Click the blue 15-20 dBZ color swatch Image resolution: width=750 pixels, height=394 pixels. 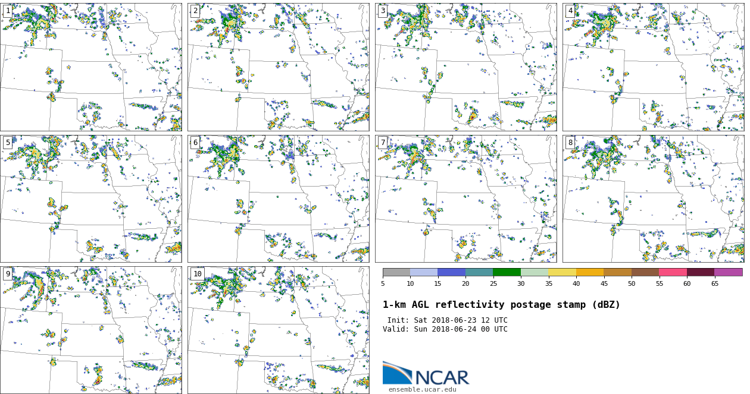click(452, 272)
